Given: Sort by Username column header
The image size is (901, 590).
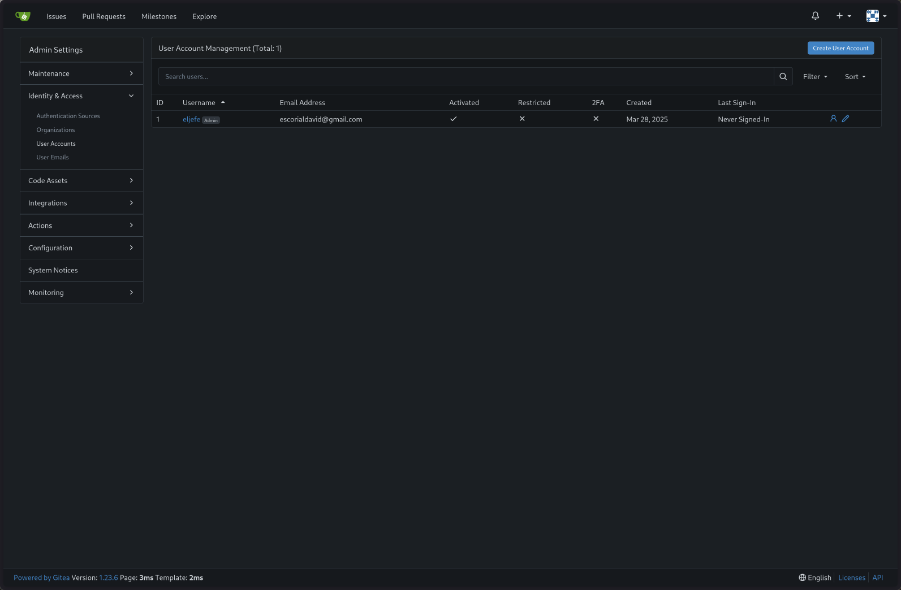Looking at the screenshot, I should (204, 102).
